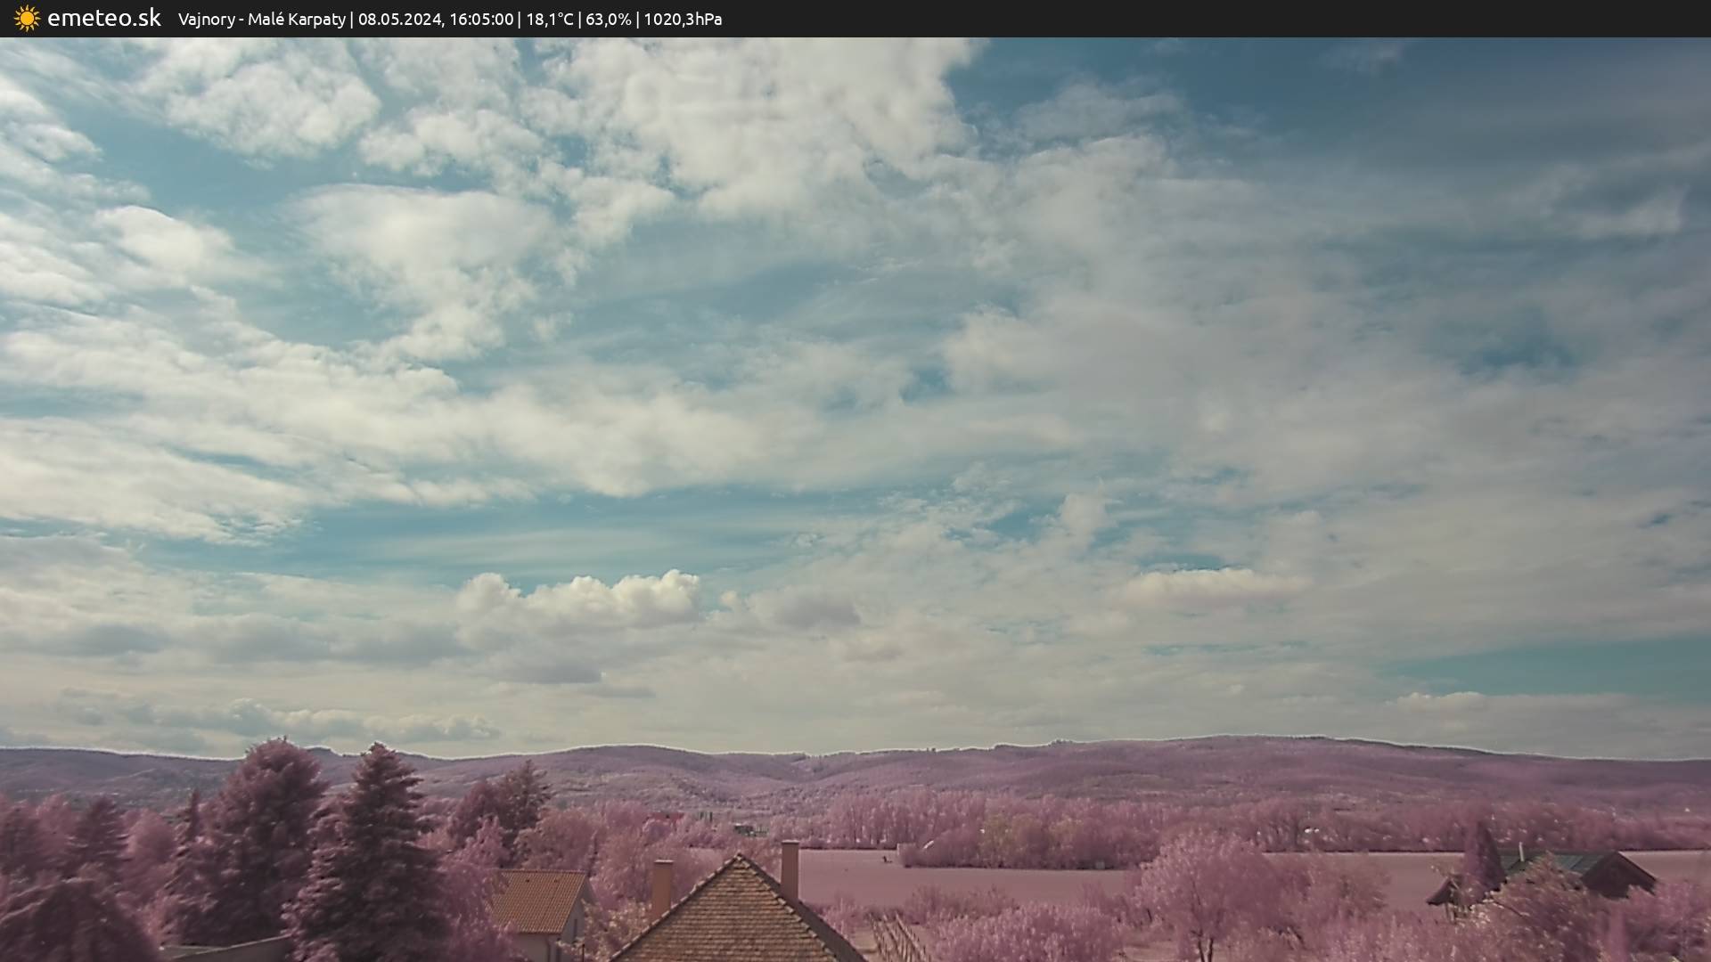Select the Vajnory - Malé Karpaty location label

coord(262,20)
